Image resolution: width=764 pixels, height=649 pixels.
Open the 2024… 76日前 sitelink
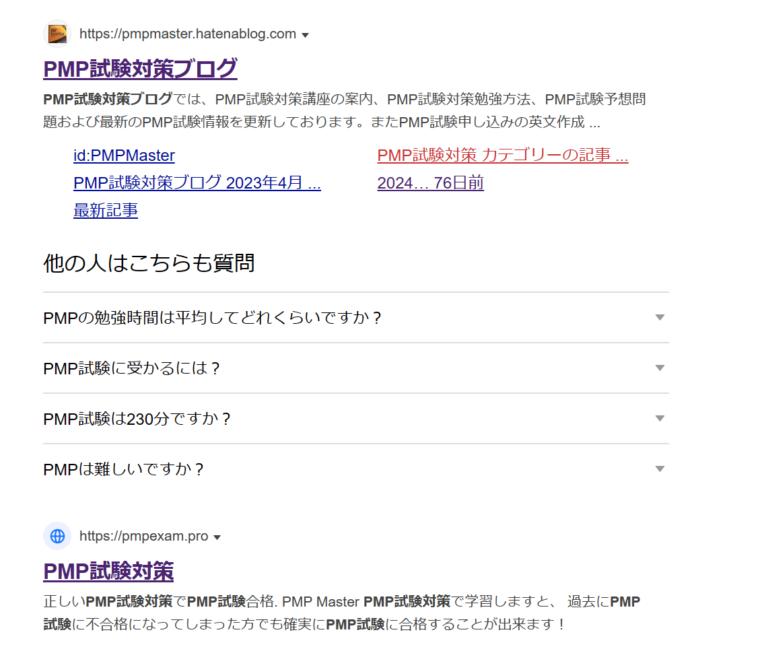pos(430,183)
